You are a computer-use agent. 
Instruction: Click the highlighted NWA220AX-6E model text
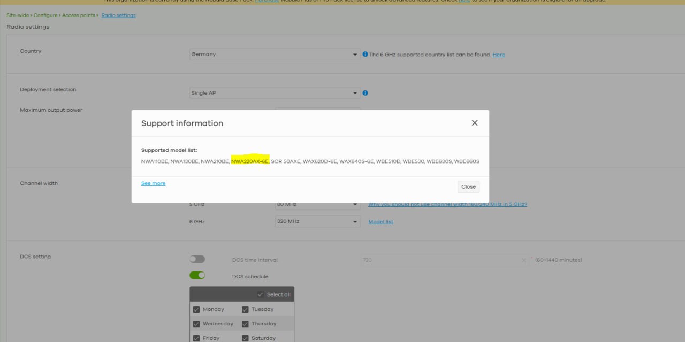(x=250, y=161)
